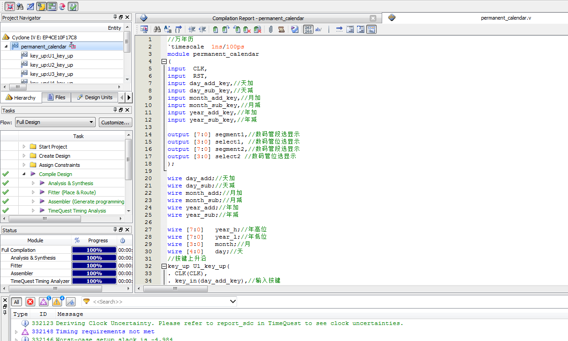This screenshot has height=341, width=568.
Task: Switch to the Compilation Report tab
Action: click(x=258, y=18)
